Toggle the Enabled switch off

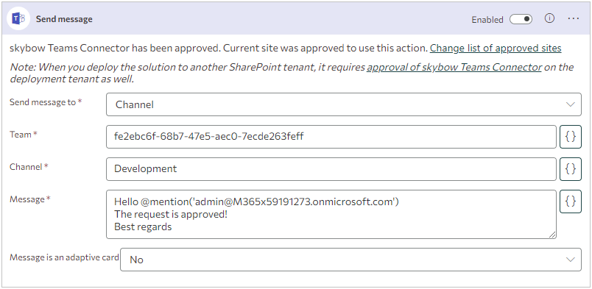pos(521,19)
